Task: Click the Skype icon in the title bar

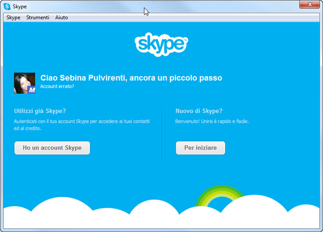Action: click(7, 6)
